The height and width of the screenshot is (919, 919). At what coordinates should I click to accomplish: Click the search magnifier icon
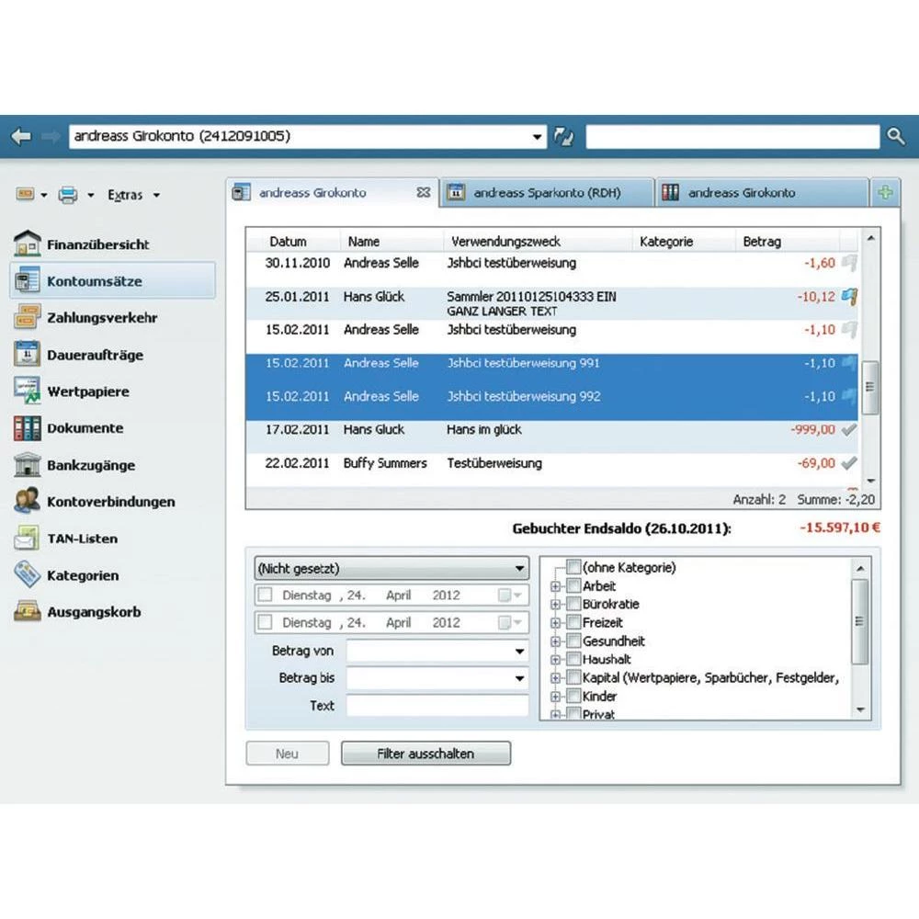coord(896,137)
